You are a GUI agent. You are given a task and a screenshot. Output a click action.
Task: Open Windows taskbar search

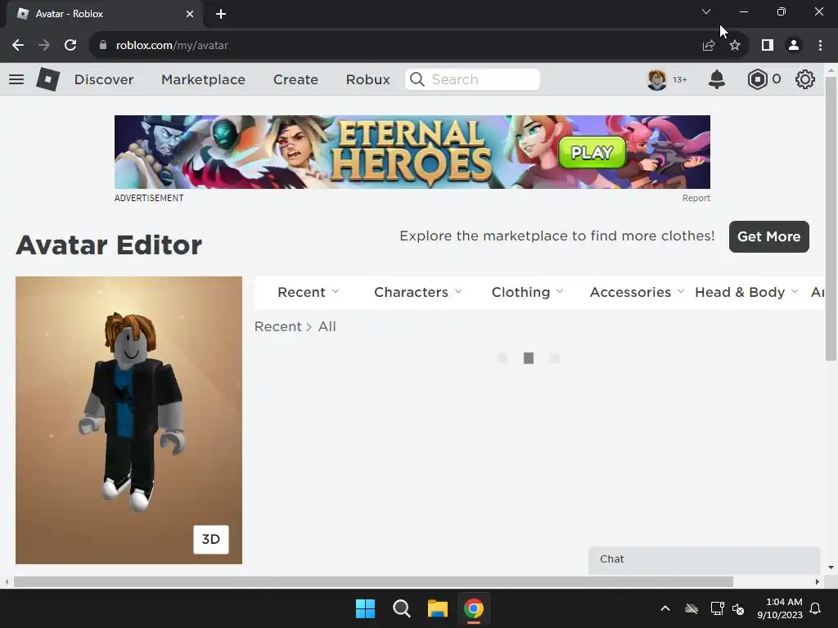(x=401, y=608)
